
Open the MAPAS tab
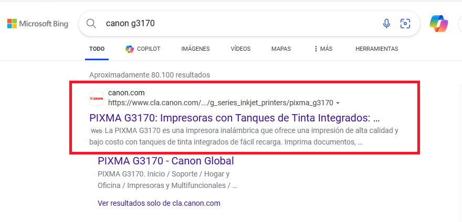pos(281,49)
